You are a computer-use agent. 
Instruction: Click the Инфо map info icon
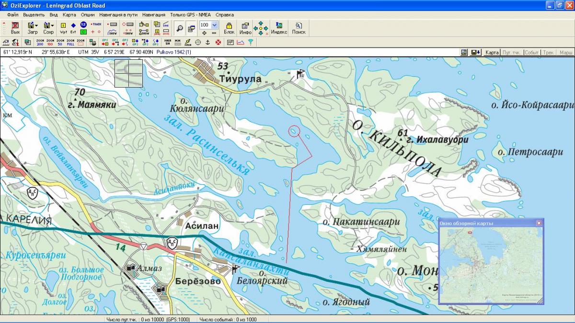coord(245,28)
